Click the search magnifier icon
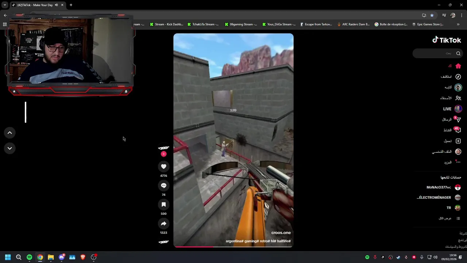The image size is (467, 263). (458, 53)
